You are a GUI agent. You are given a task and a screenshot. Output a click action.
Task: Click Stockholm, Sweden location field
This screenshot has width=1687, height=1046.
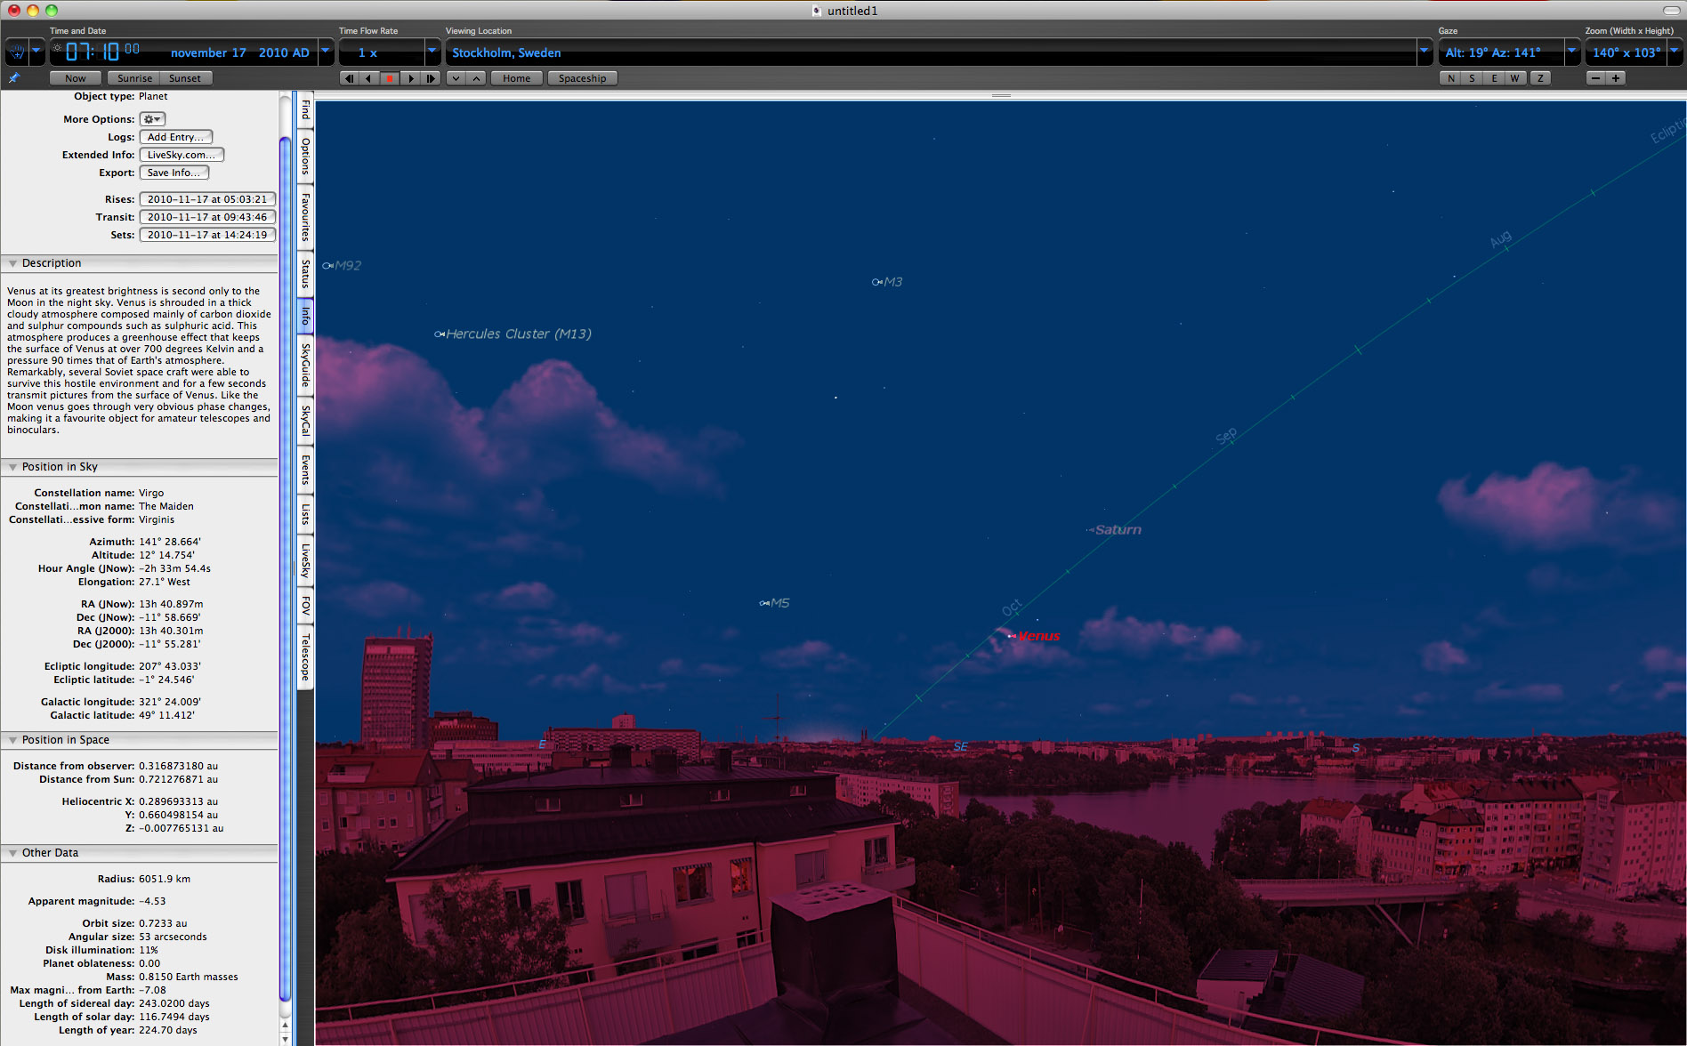[x=930, y=52]
